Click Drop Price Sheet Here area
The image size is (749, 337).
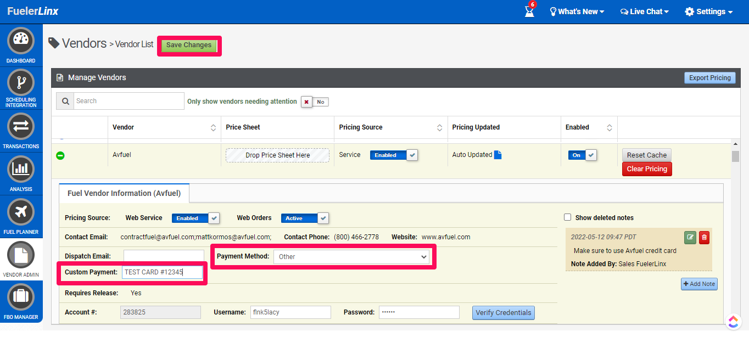[277, 155]
